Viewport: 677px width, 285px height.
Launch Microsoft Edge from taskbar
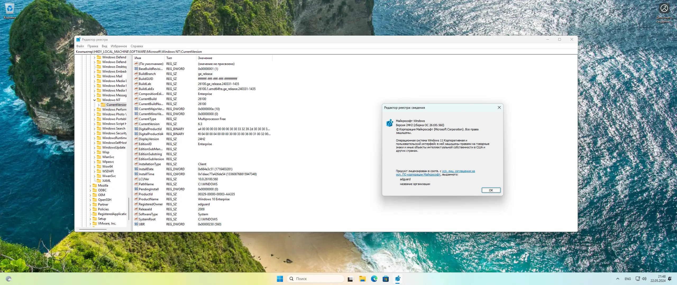(x=374, y=279)
